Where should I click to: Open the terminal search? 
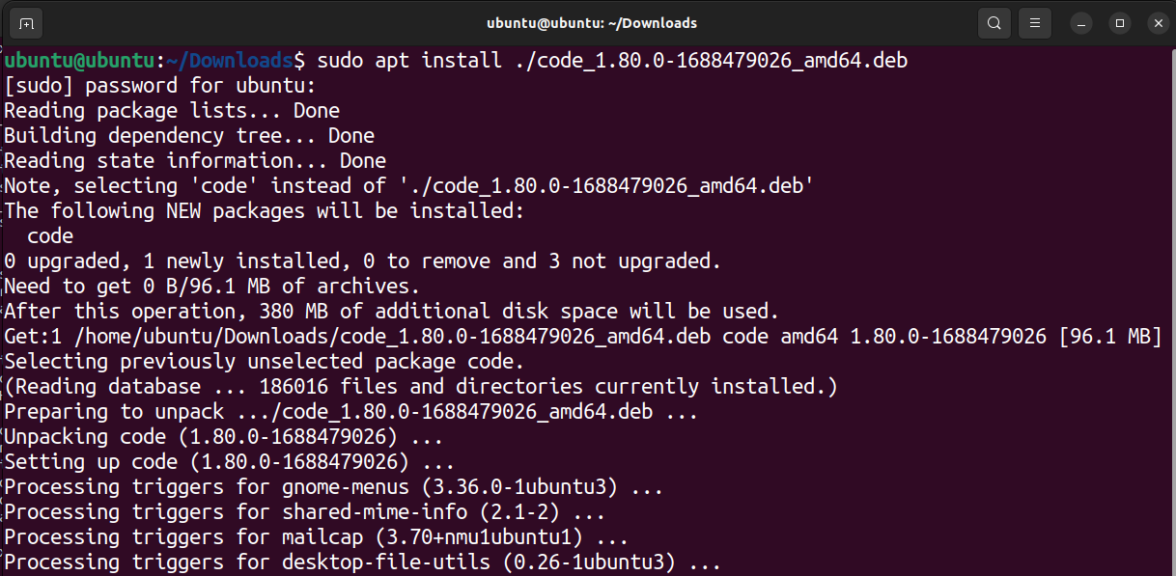(994, 22)
